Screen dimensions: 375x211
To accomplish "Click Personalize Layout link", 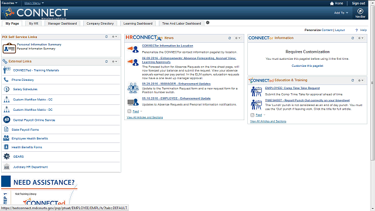I will 340,30.
